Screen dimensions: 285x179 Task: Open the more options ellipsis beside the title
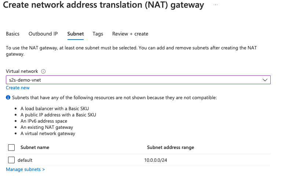point(215,5)
